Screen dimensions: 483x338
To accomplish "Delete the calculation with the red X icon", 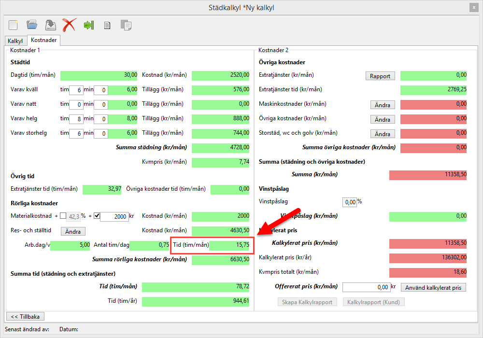I will coord(69,25).
